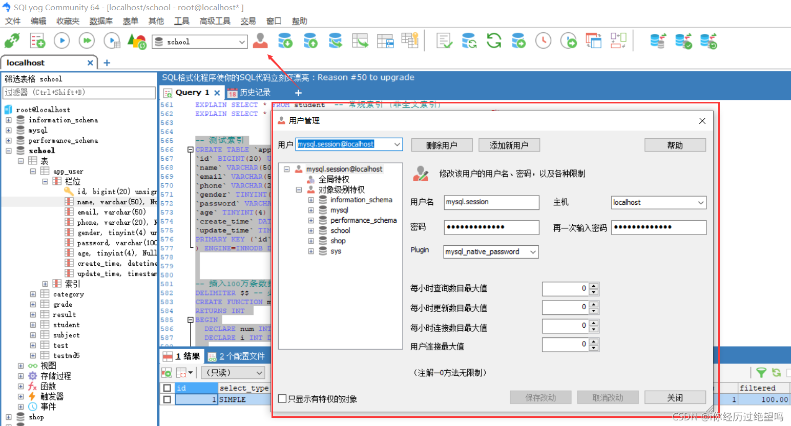
Task: Click the clock with green arrow icon
Action: [568, 40]
